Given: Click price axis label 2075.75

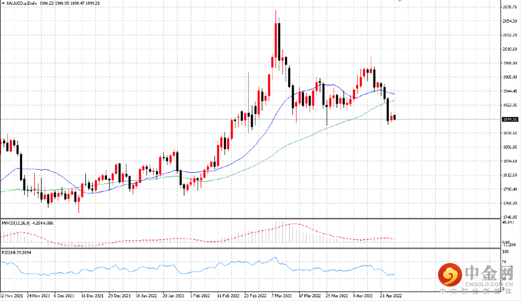Looking at the screenshot, I should [510, 7].
